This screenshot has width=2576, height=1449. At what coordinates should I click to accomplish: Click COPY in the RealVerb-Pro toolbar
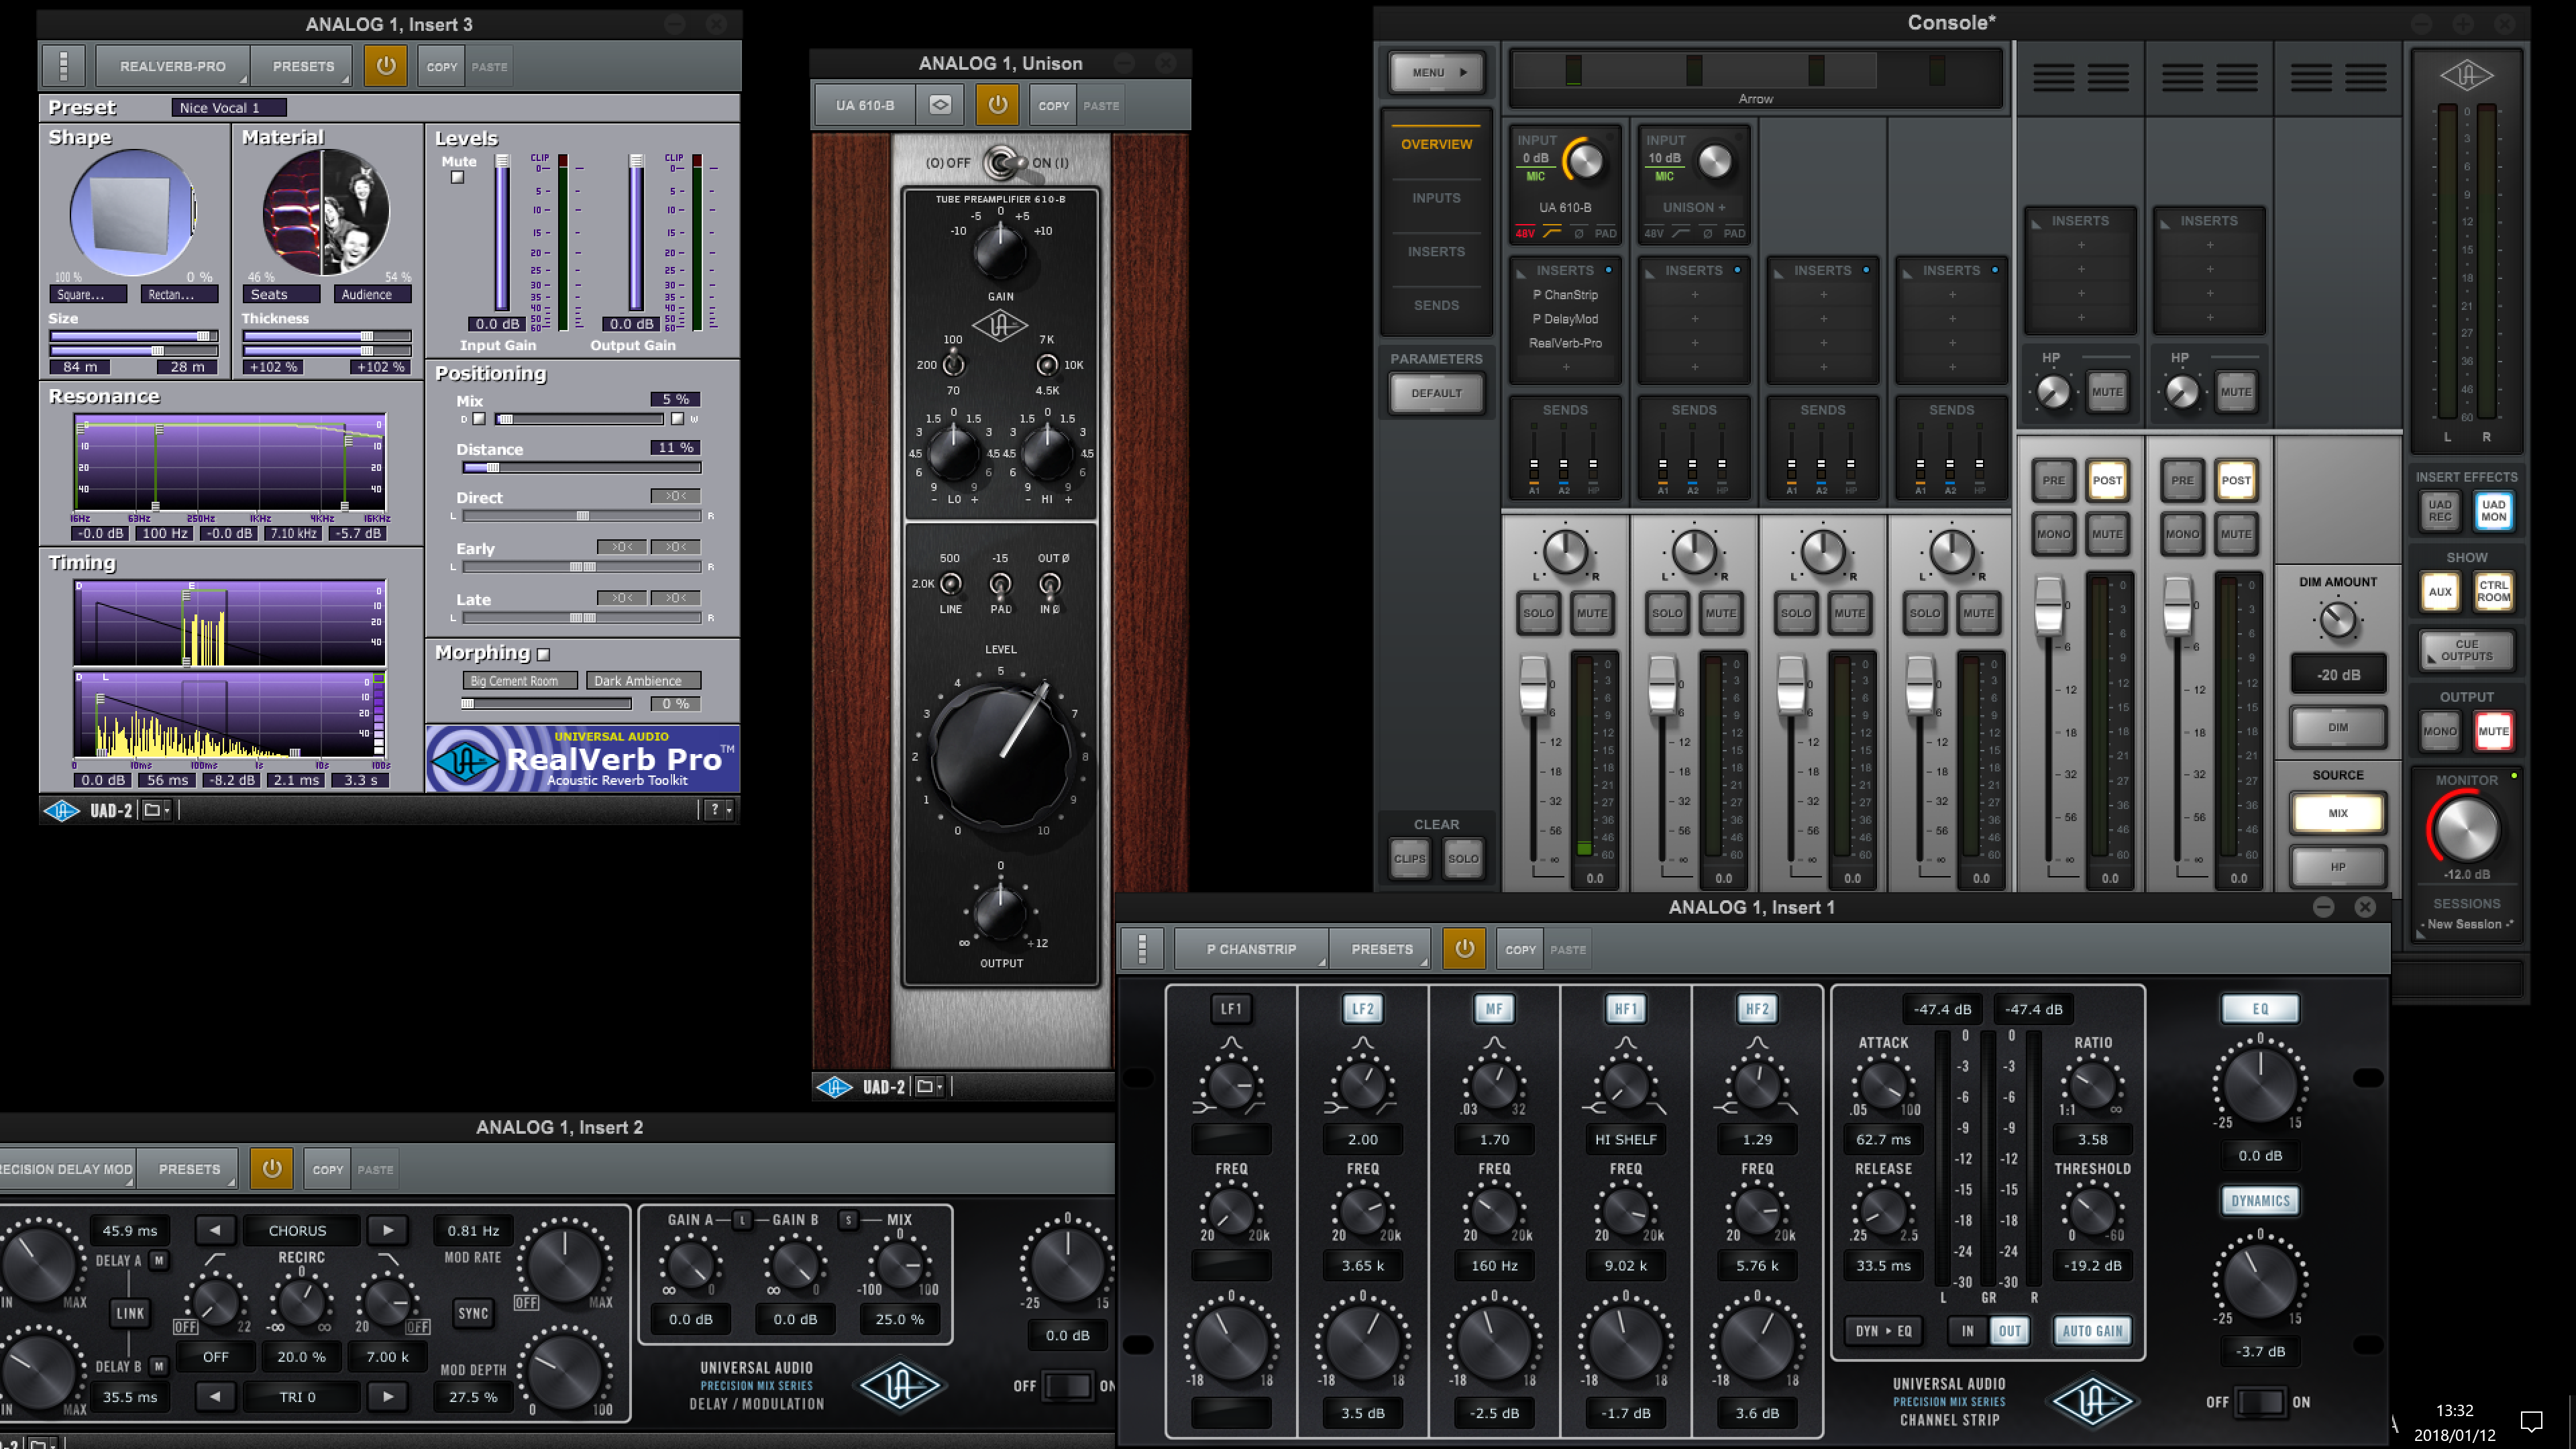pos(442,67)
